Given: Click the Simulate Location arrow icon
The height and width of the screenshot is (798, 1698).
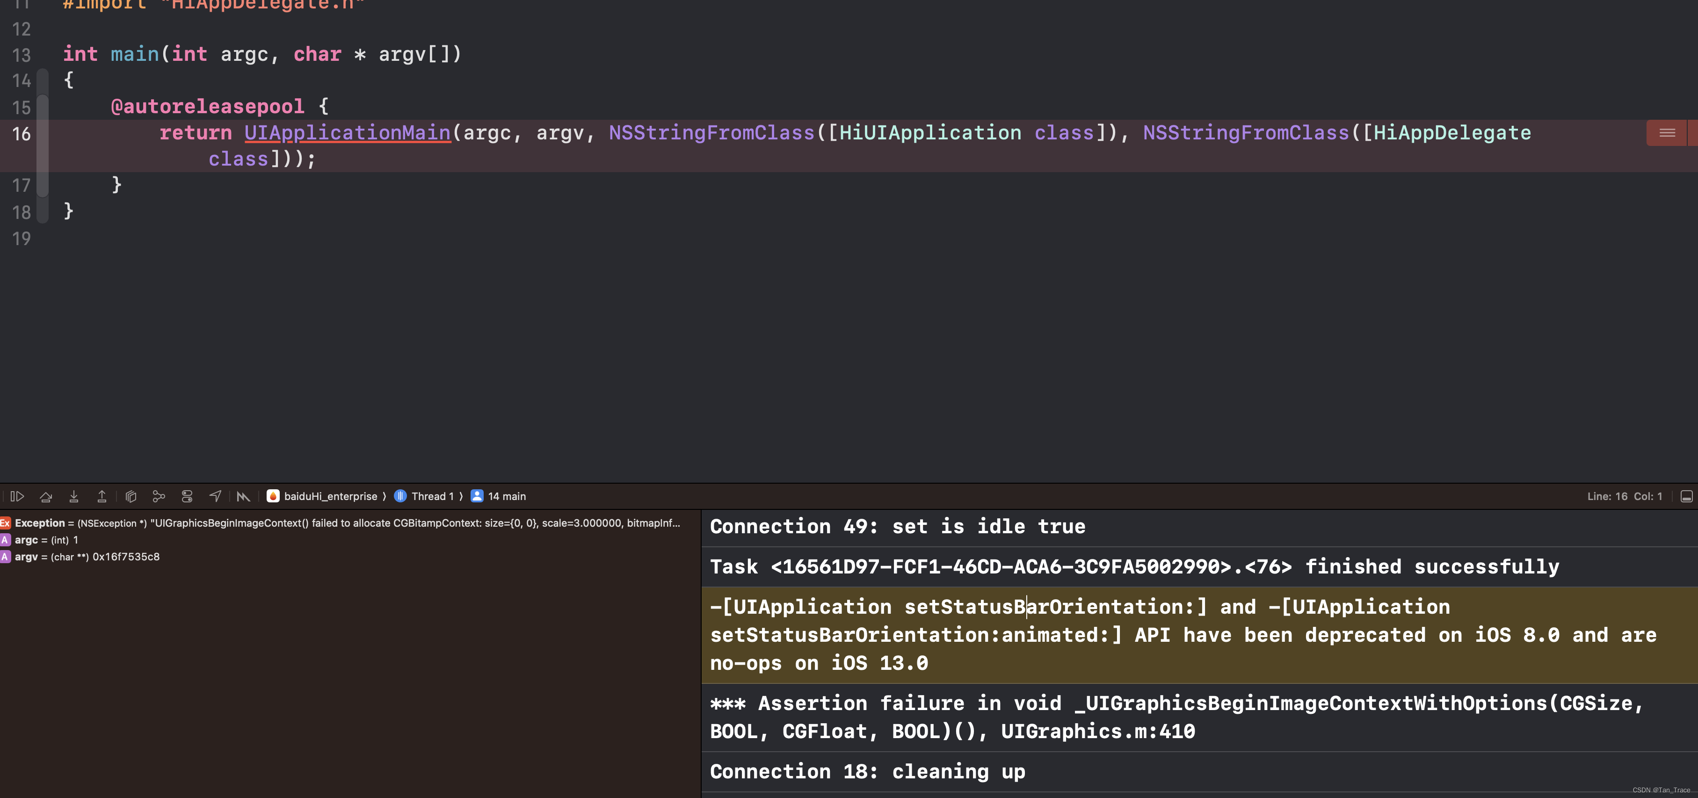Looking at the screenshot, I should coord(216,496).
